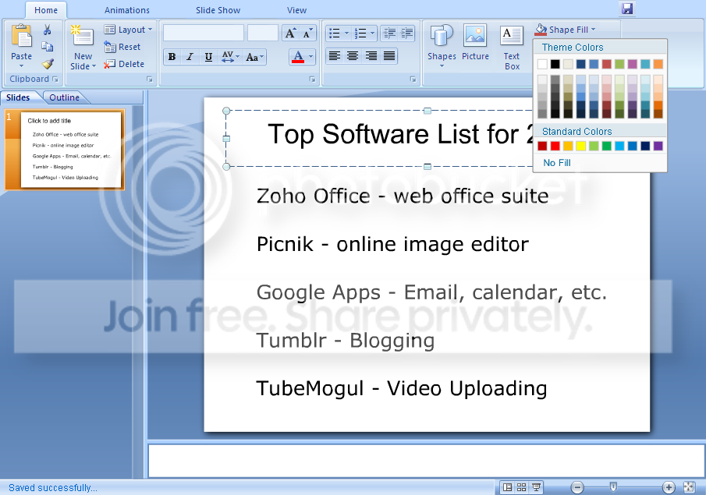
Task: Toggle Underline formatting
Action: (x=208, y=57)
